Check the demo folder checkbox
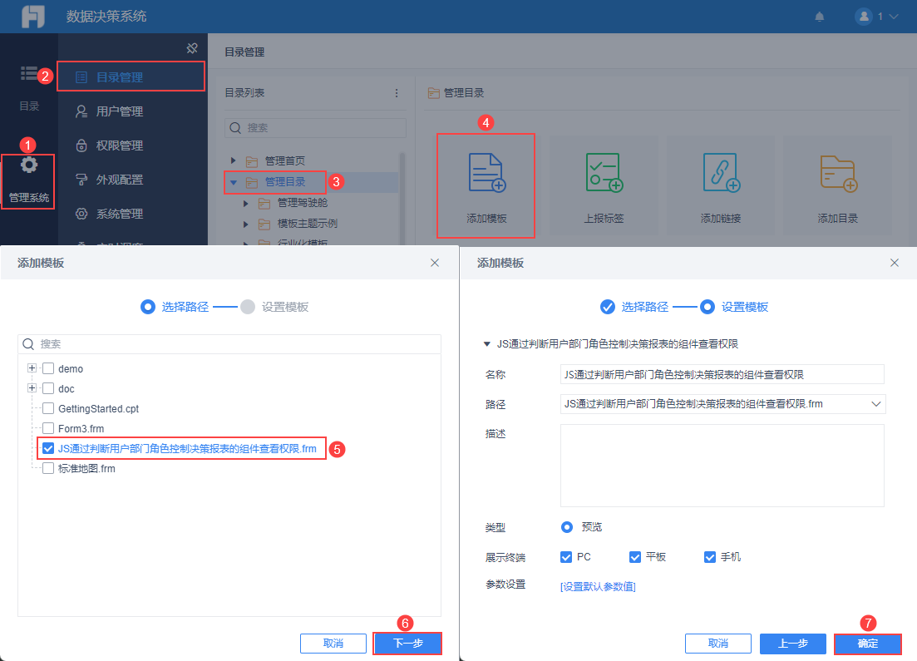 coord(48,368)
